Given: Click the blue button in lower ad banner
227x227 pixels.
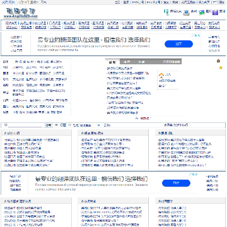Looking at the screenshot, I should [x=176, y=183].
